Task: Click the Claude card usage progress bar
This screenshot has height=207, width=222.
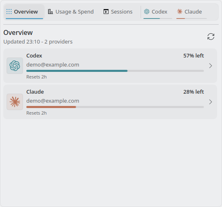Action: (x=115, y=107)
